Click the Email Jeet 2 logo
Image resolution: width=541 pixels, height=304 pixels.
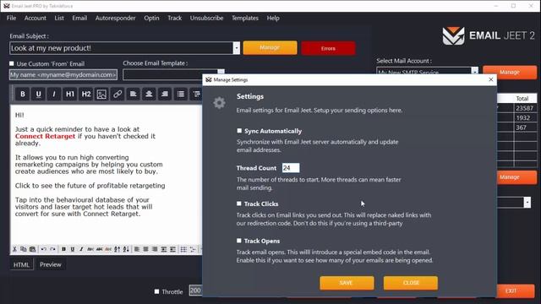click(x=489, y=35)
